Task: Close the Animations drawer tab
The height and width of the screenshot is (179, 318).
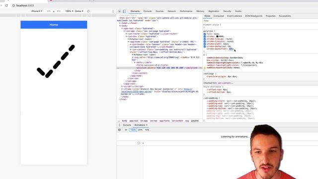Action: click(147, 125)
